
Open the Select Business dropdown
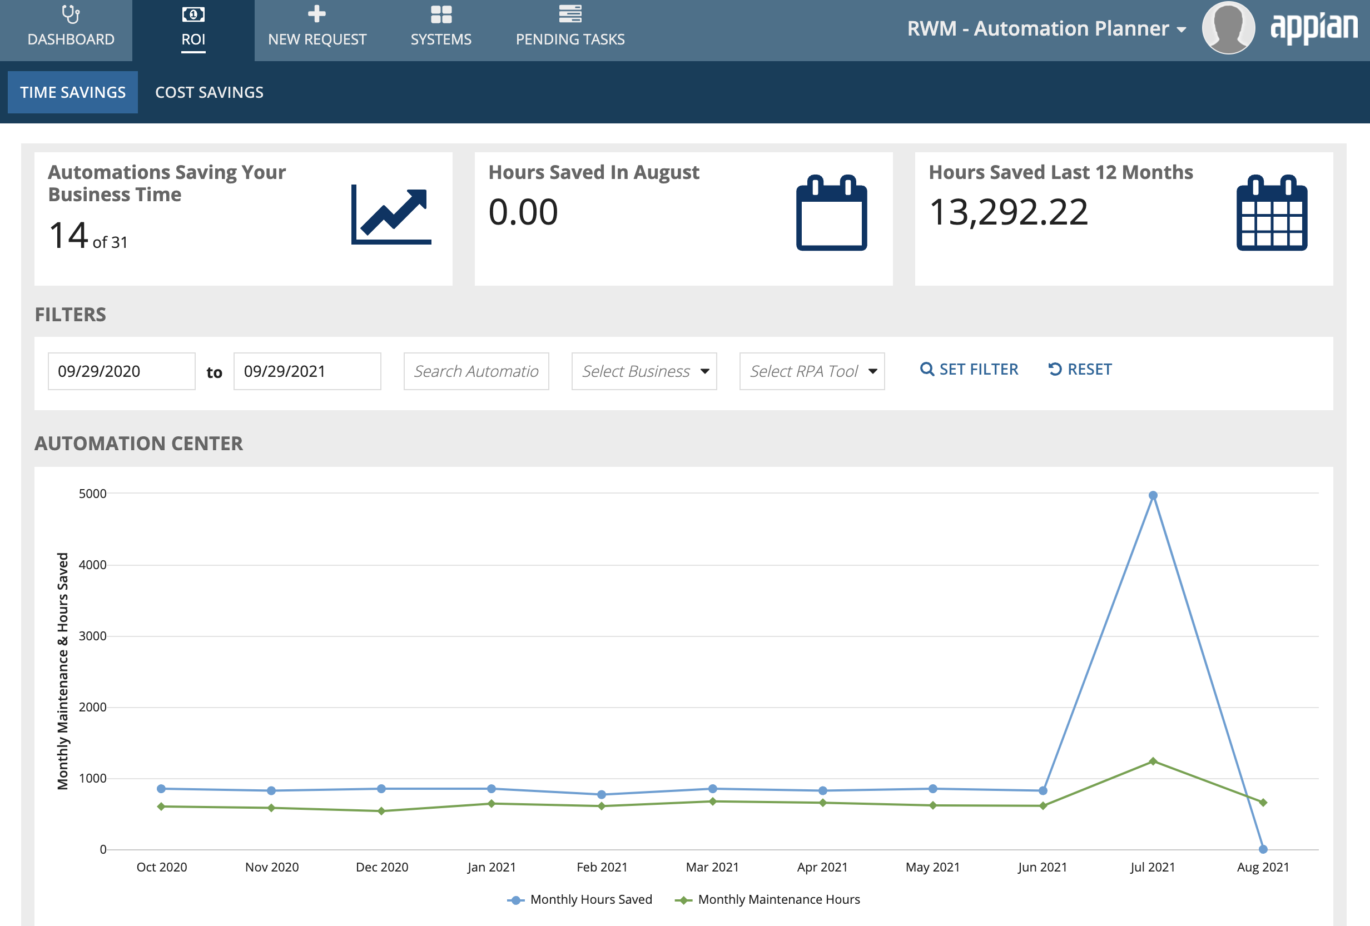pos(644,371)
